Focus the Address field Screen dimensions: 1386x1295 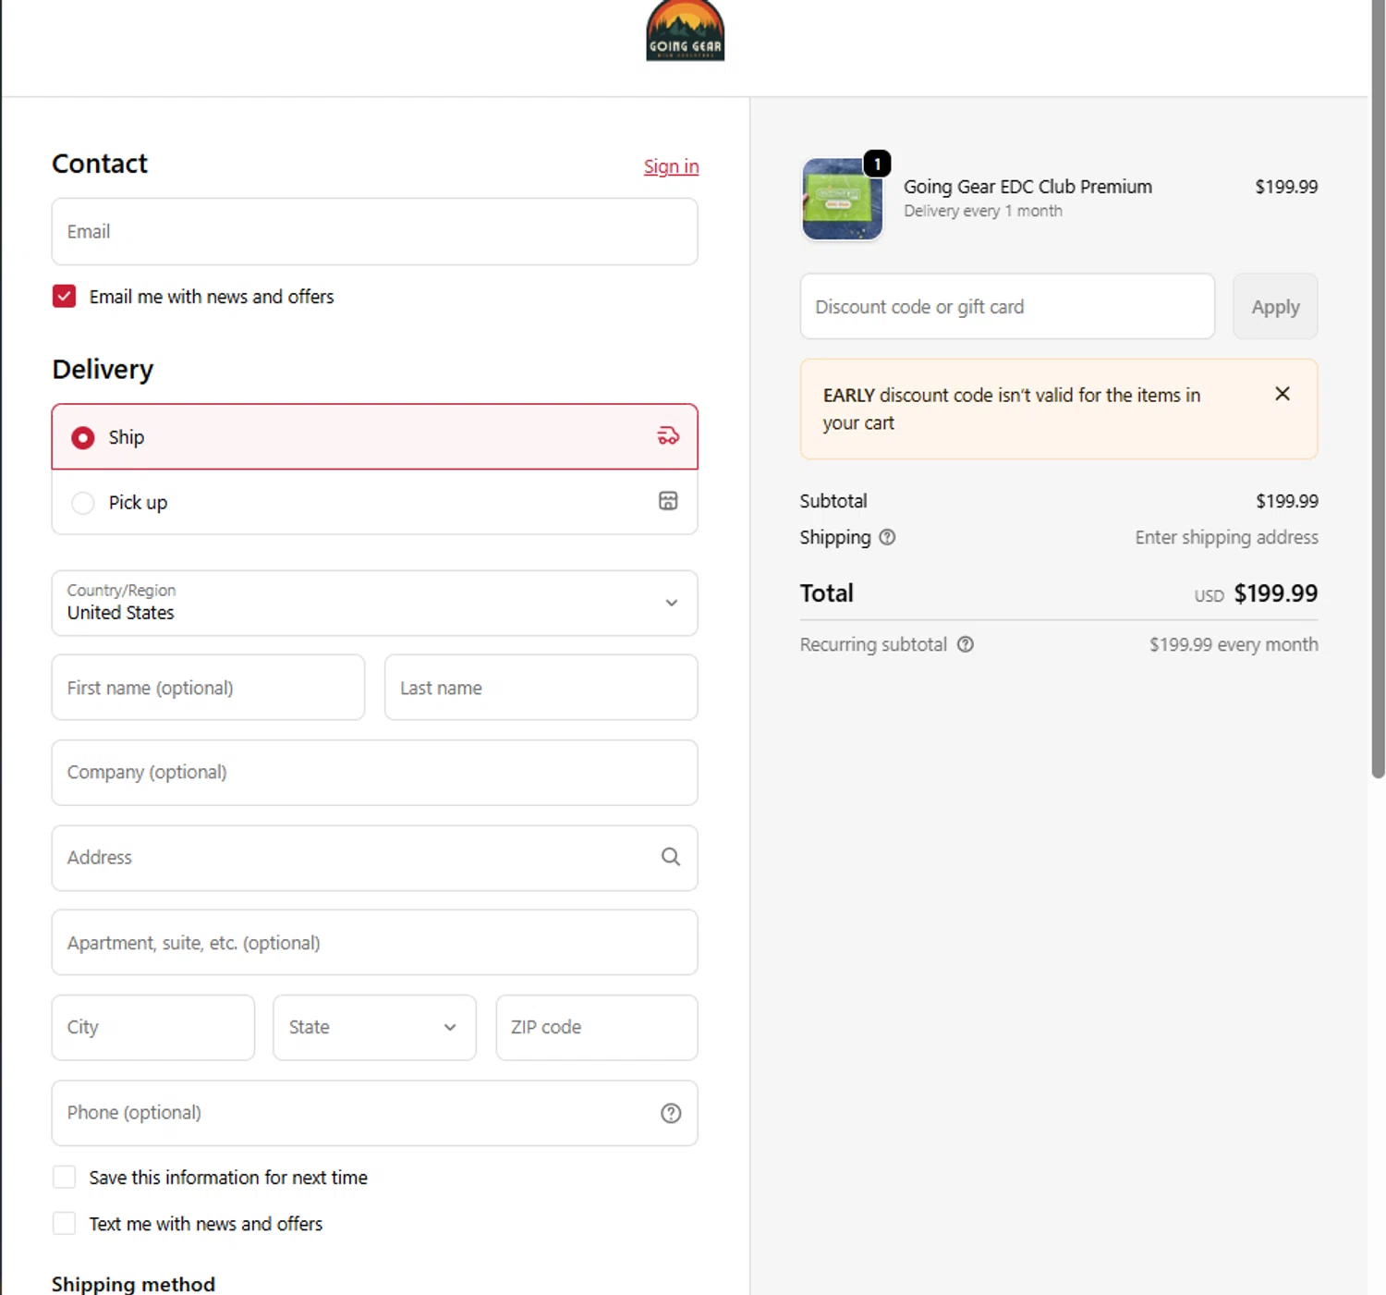coord(374,858)
